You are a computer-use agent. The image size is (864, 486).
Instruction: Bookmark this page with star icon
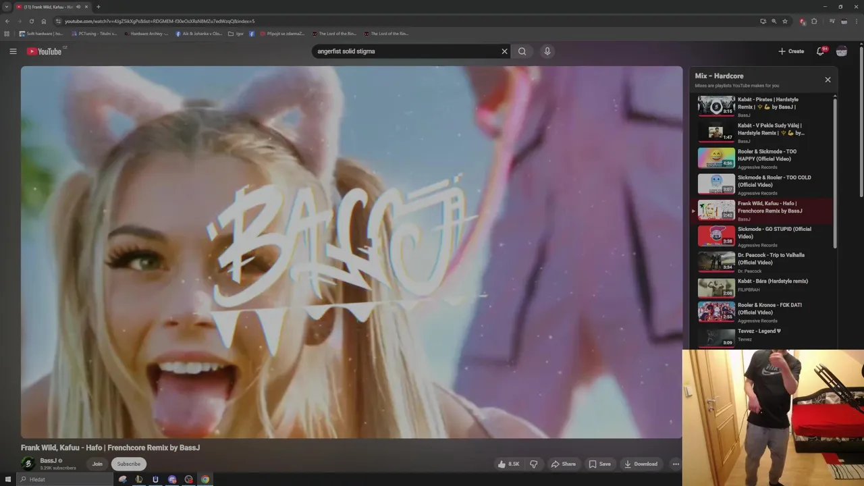pyautogui.click(x=785, y=21)
